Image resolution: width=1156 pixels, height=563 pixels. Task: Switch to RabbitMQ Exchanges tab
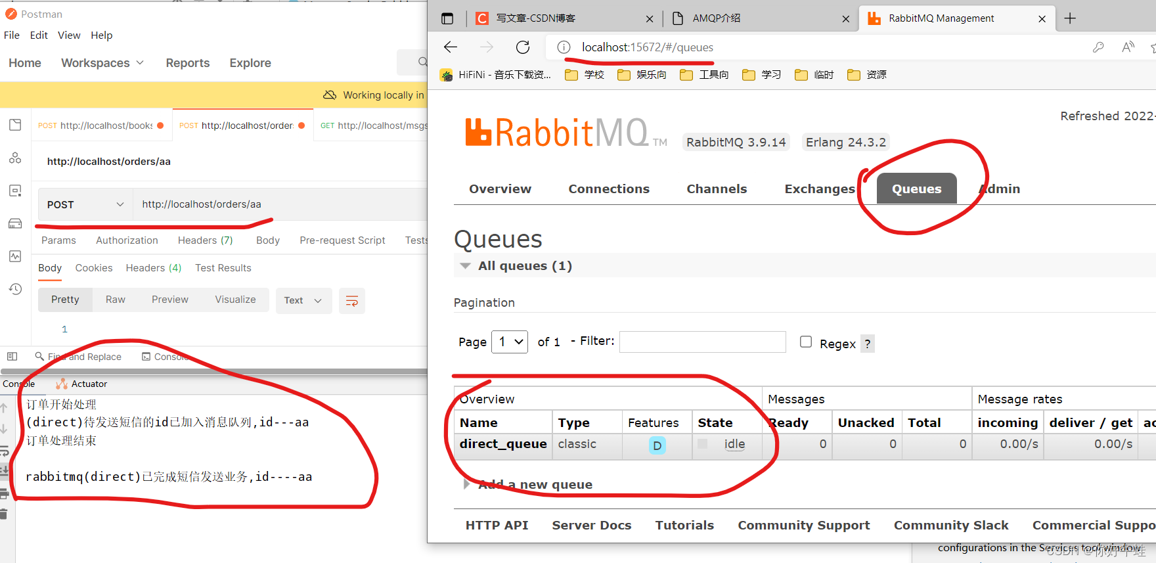click(x=820, y=189)
